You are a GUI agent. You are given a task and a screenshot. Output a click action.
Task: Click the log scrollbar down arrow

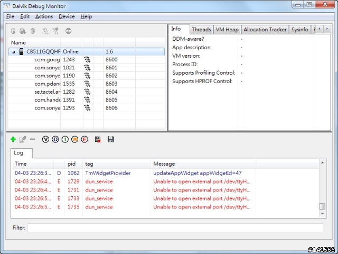[x=322, y=214]
